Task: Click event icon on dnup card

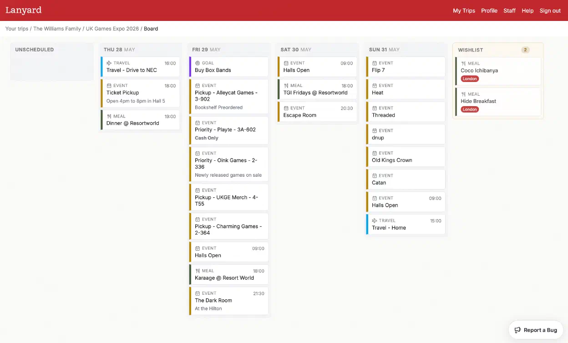Action: (x=374, y=131)
